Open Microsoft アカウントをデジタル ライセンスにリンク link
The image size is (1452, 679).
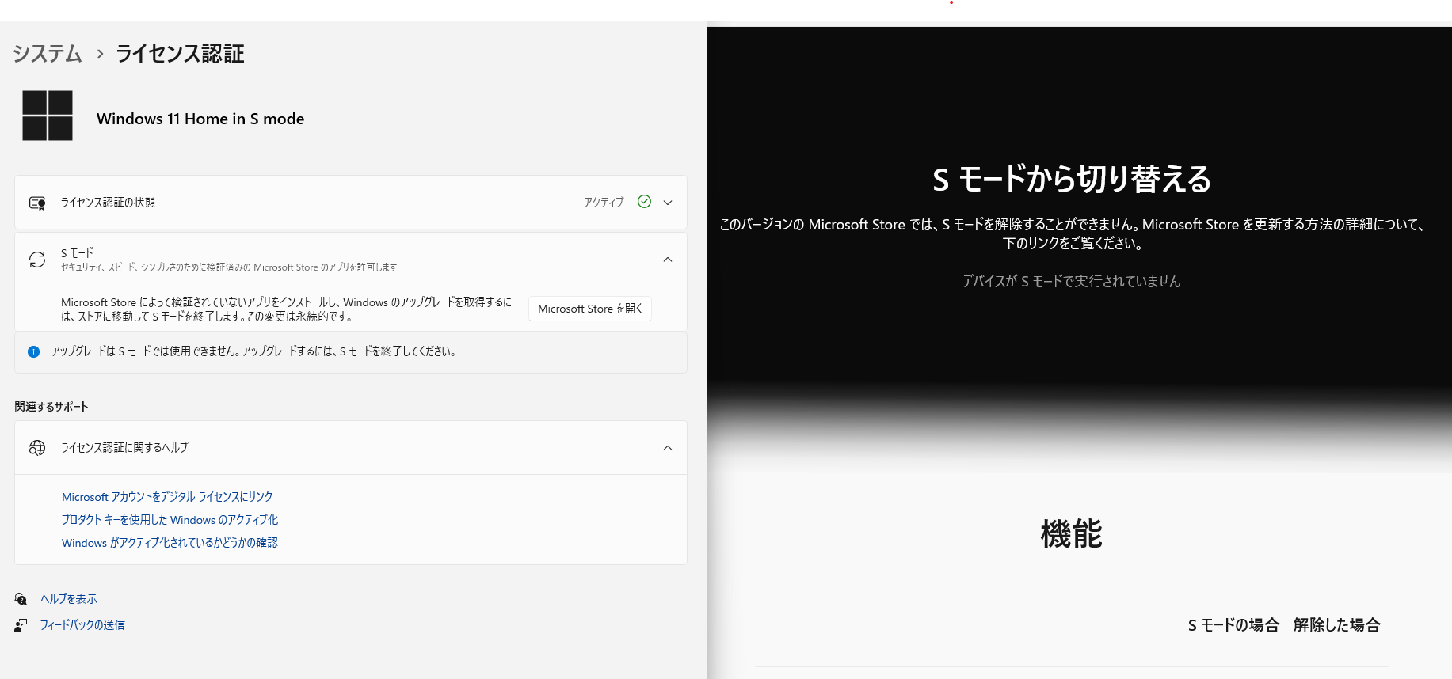coord(167,497)
